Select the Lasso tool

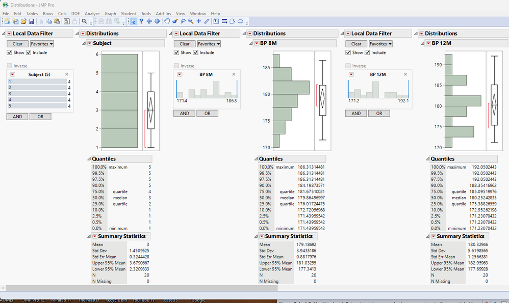click(x=183, y=21)
